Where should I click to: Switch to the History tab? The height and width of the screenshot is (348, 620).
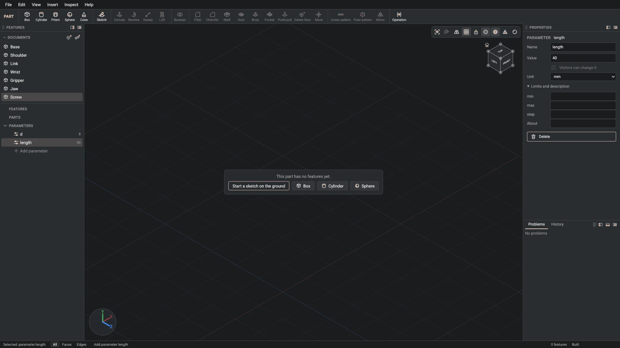point(557,224)
